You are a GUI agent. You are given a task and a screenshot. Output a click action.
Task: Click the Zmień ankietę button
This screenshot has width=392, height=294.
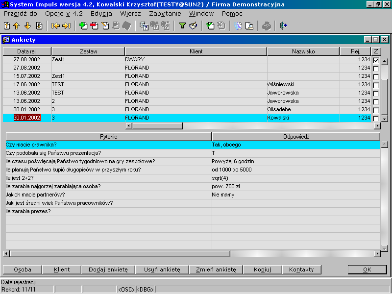(x=216, y=269)
